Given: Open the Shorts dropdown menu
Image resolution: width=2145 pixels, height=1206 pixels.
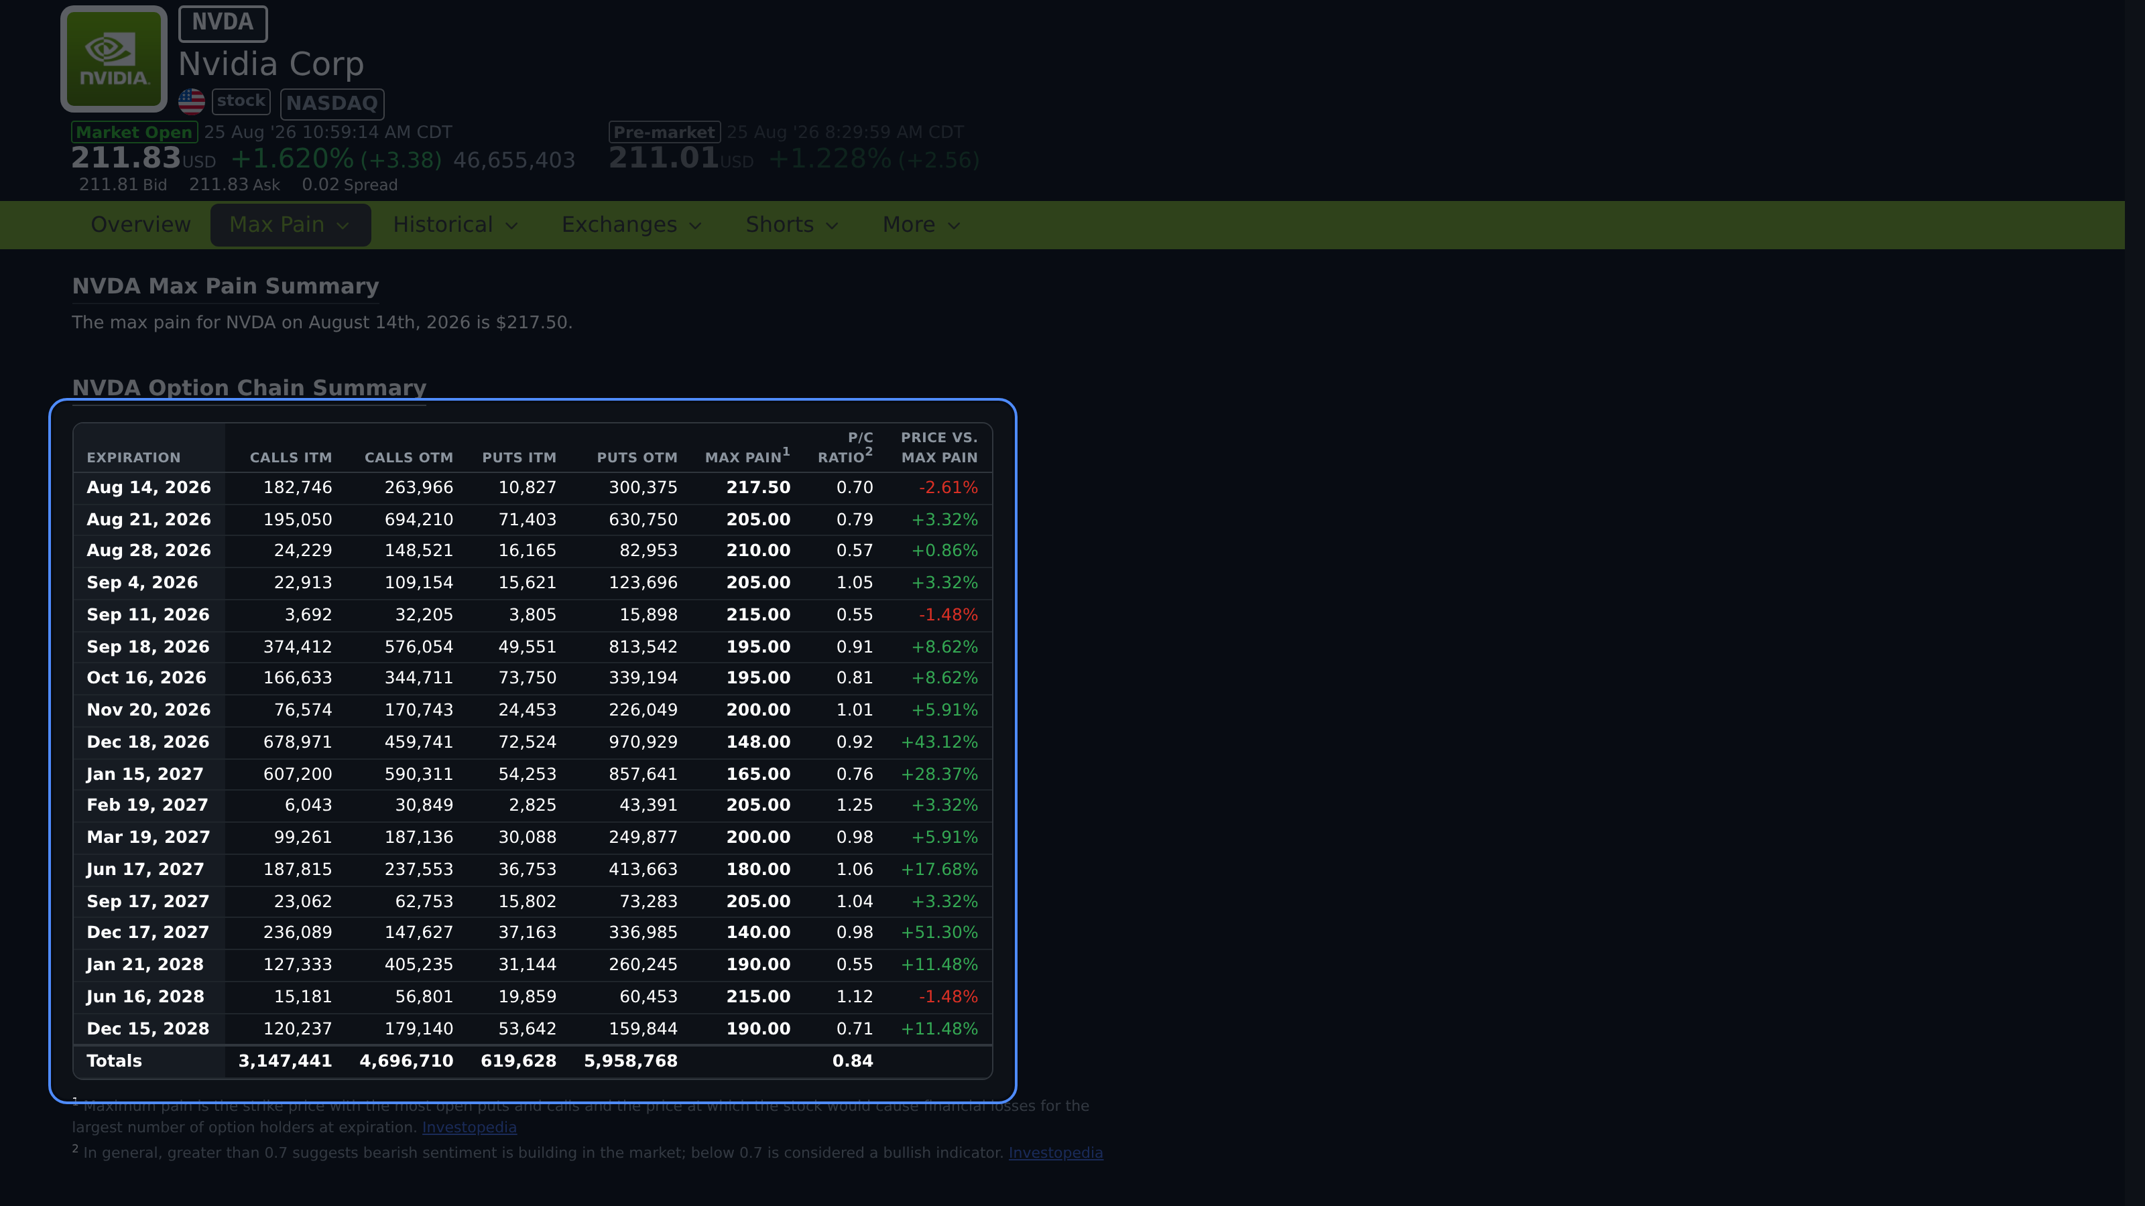Looking at the screenshot, I should [x=792, y=224].
